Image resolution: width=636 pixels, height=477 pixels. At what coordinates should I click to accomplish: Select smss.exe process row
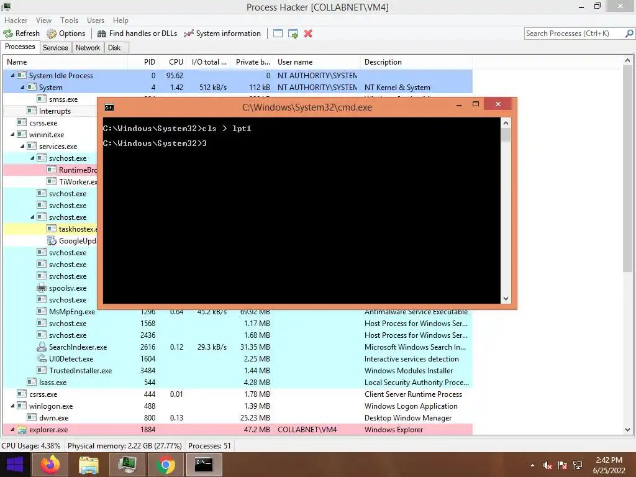point(50,99)
